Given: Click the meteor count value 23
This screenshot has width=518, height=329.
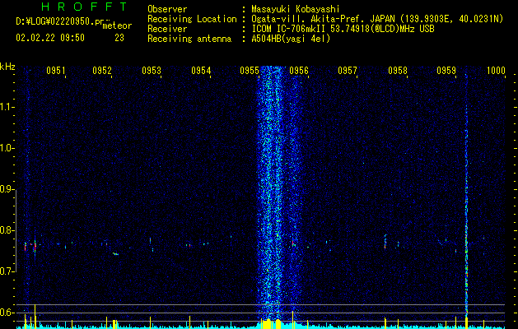Looking at the screenshot, I should click(x=119, y=38).
